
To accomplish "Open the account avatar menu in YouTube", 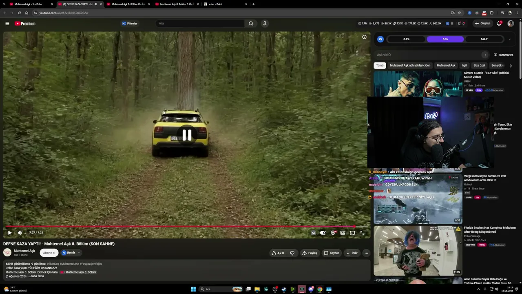I will [x=511, y=24].
